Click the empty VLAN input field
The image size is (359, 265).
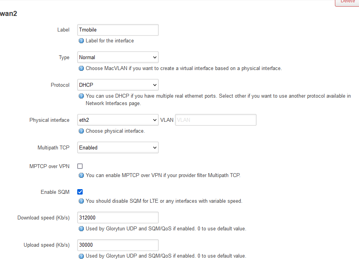pyautogui.click(x=215, y=119)
